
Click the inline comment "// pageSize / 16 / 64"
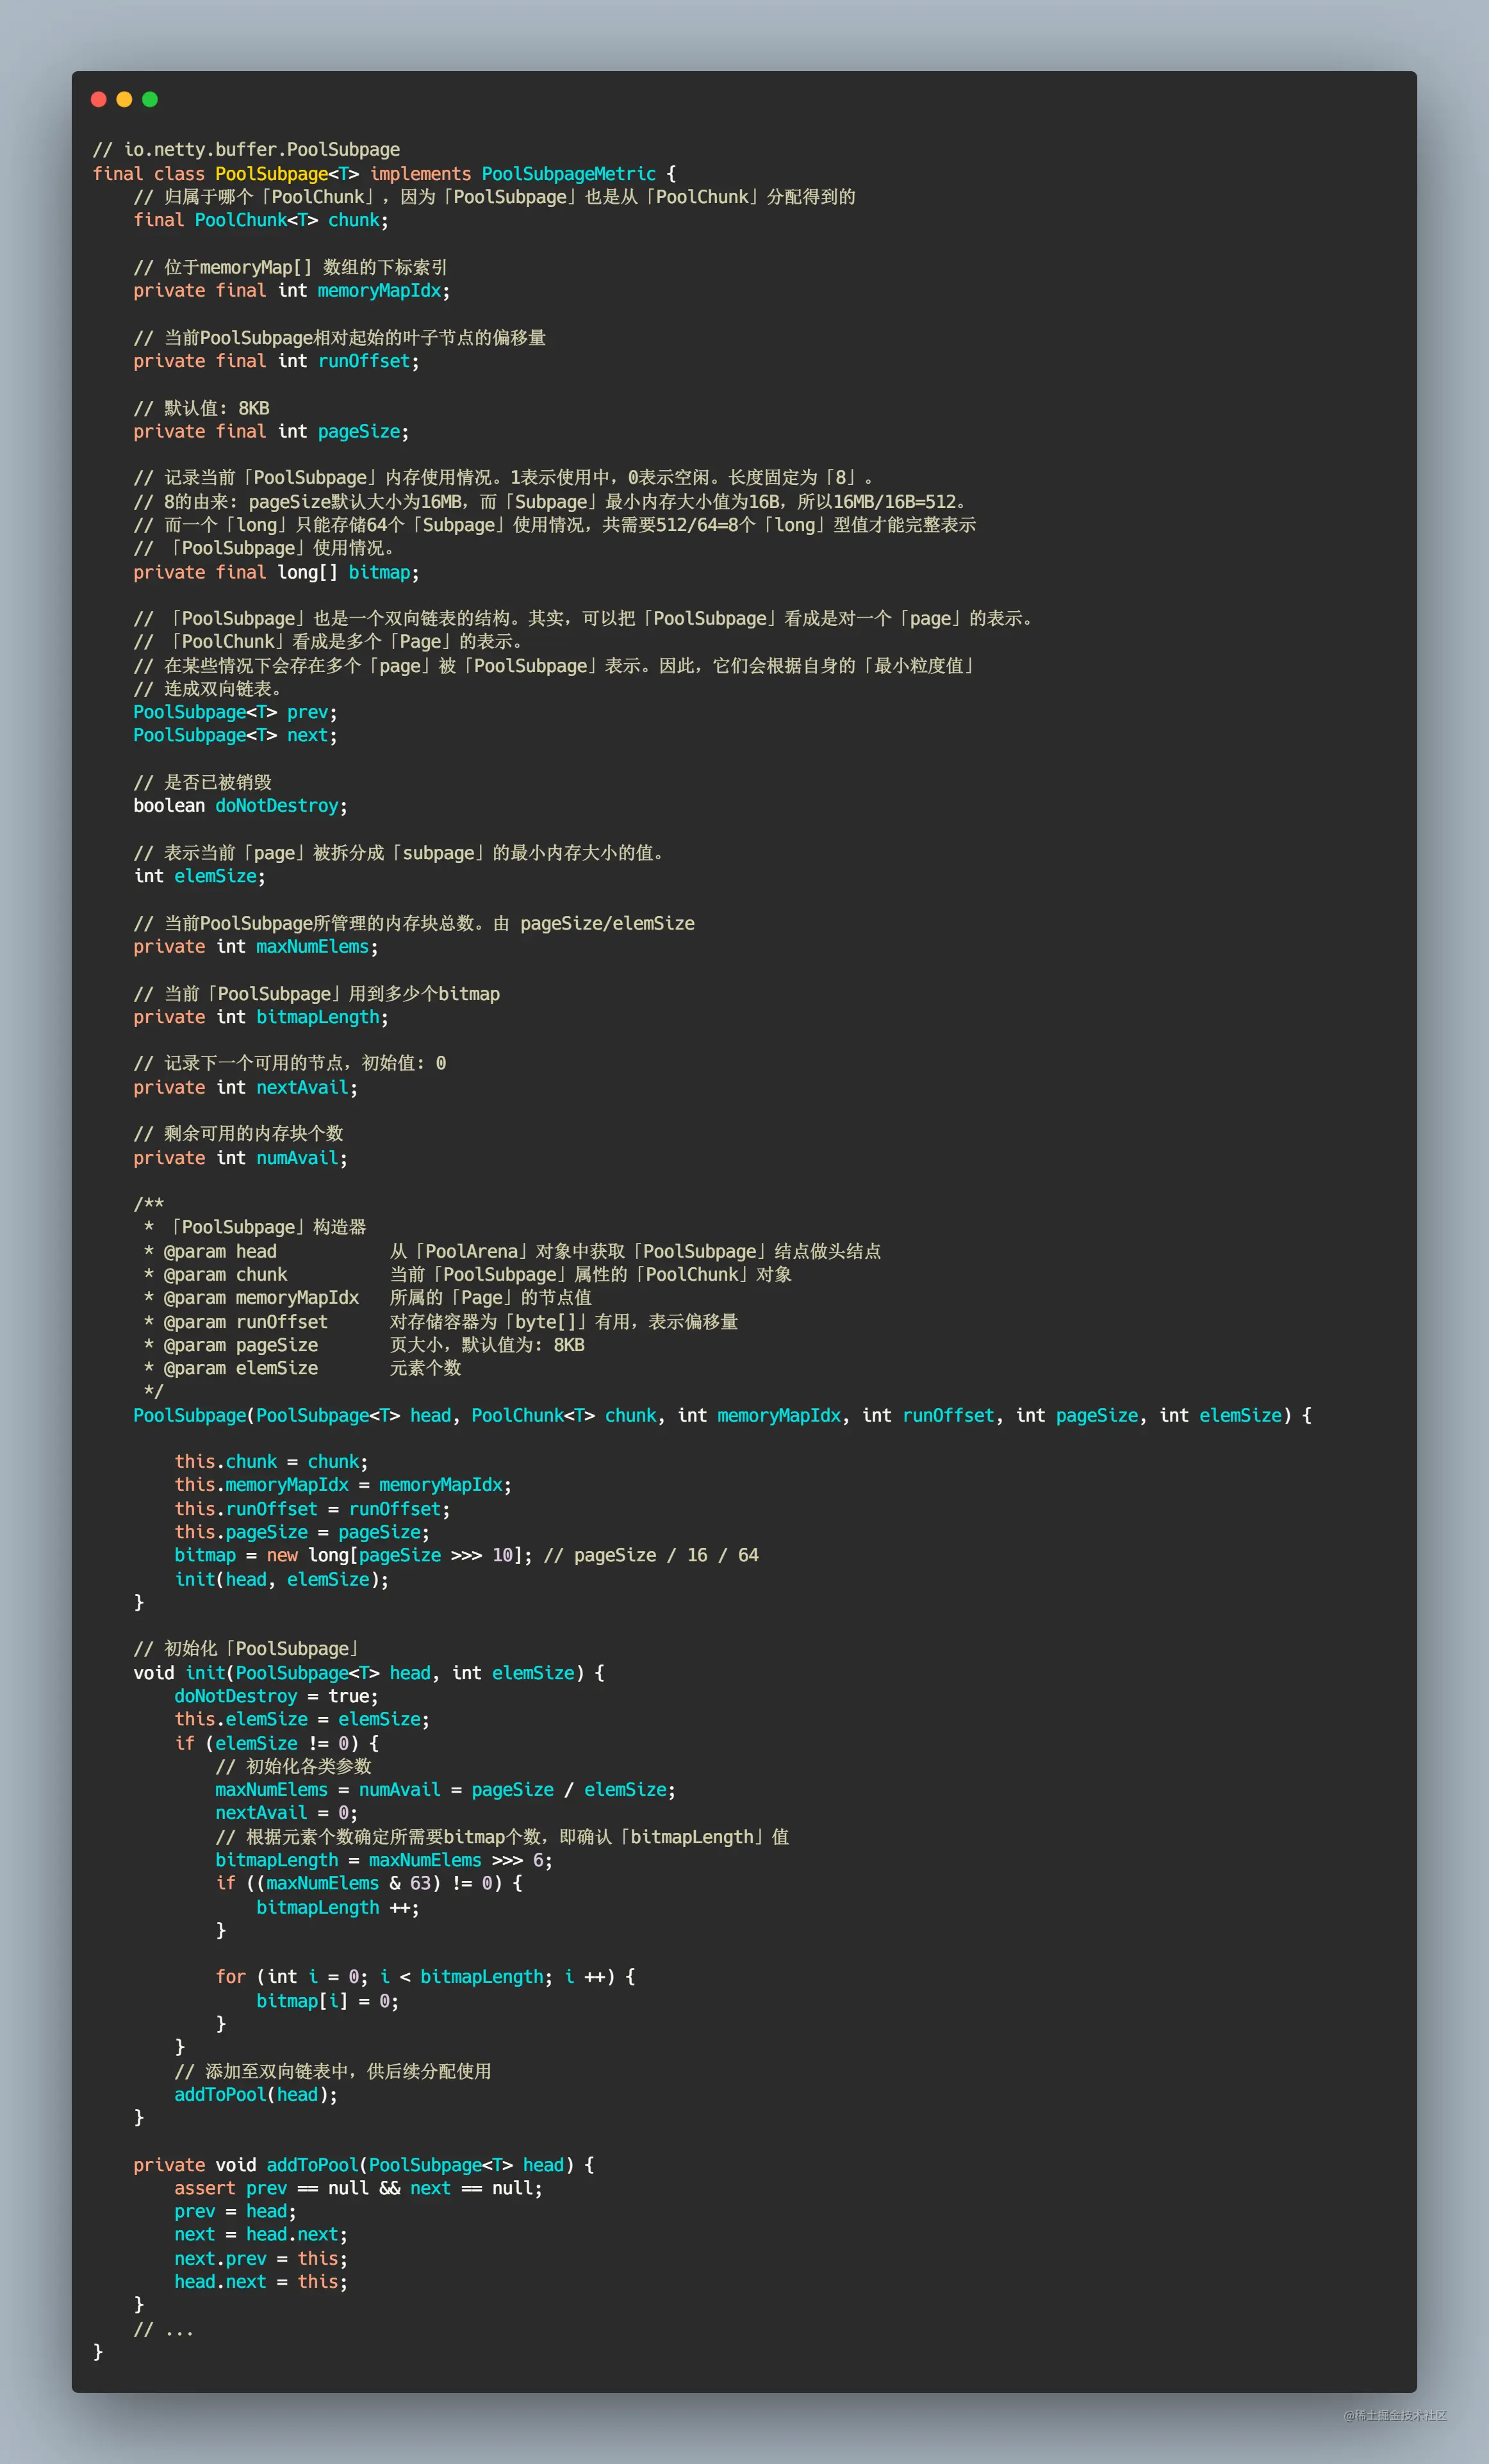tap(651, 1555)
